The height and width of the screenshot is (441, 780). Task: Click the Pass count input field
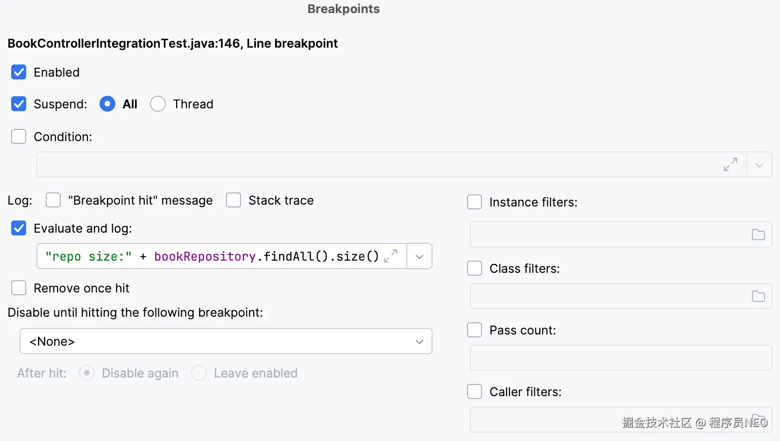pyautogui.click(x=620, y=358)
